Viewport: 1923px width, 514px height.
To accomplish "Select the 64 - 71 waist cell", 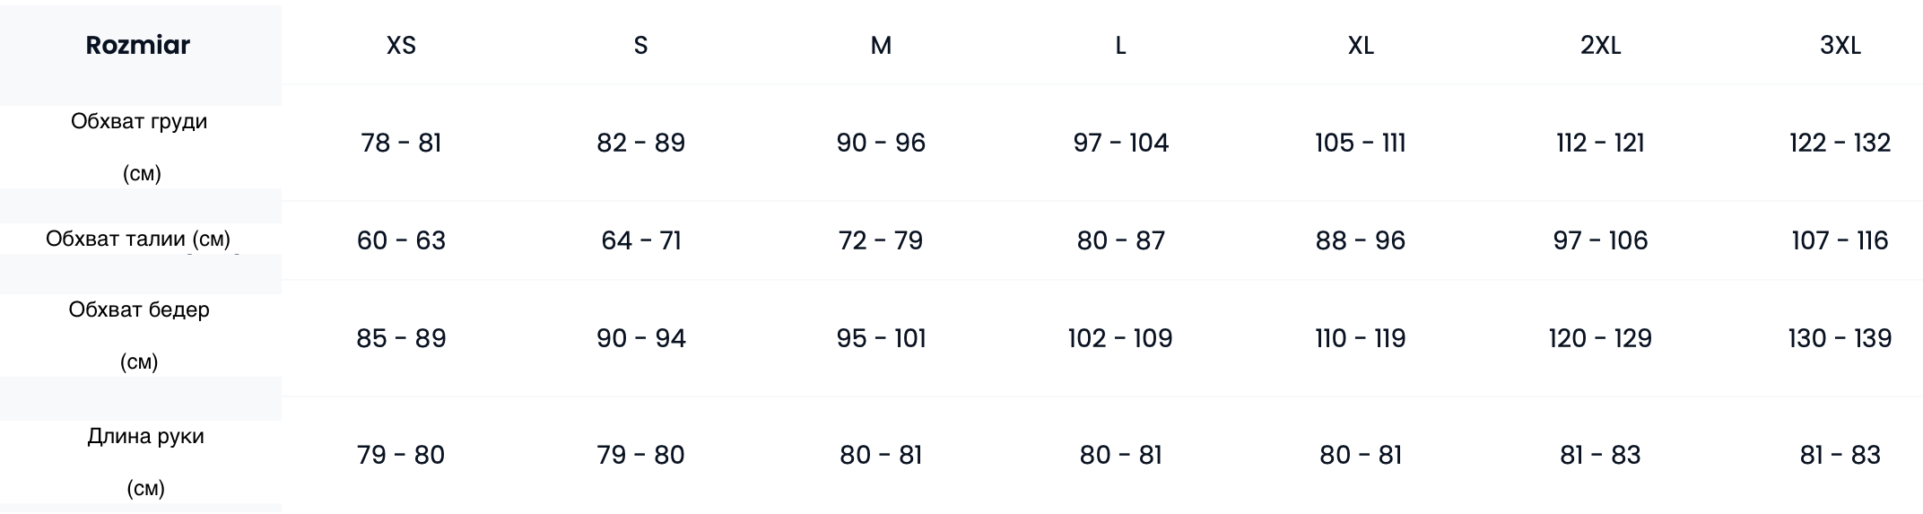I will [x=640, y=240].
